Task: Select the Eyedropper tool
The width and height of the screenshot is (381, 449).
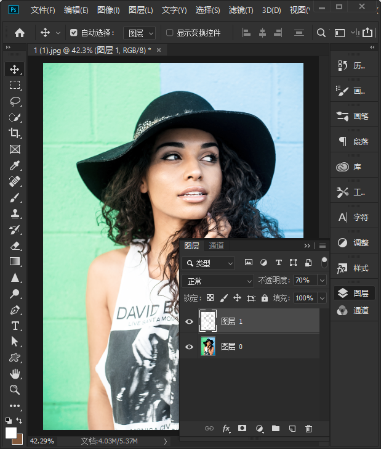Action: pos(15,165)
